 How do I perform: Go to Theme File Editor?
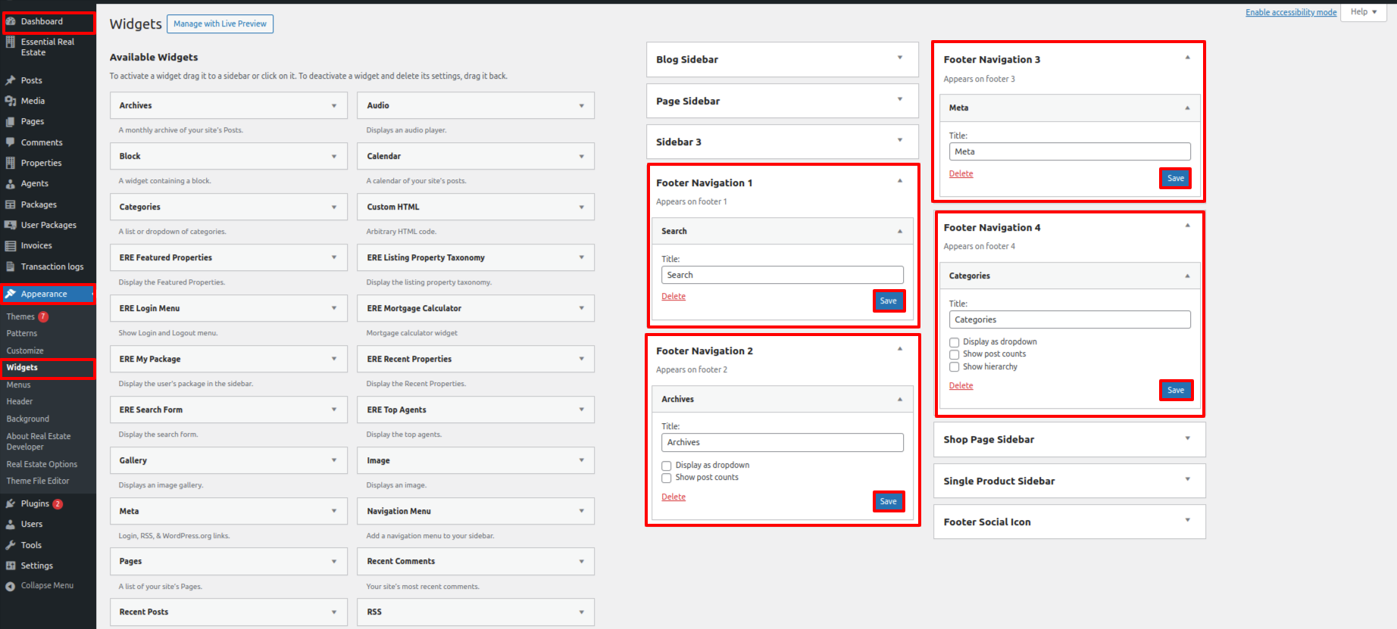pyautogui.click(x=38, y=481)
